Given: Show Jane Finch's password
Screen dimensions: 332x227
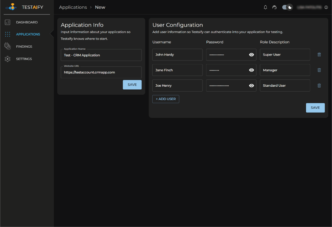Looking at the screenshot, I should 251,70.
